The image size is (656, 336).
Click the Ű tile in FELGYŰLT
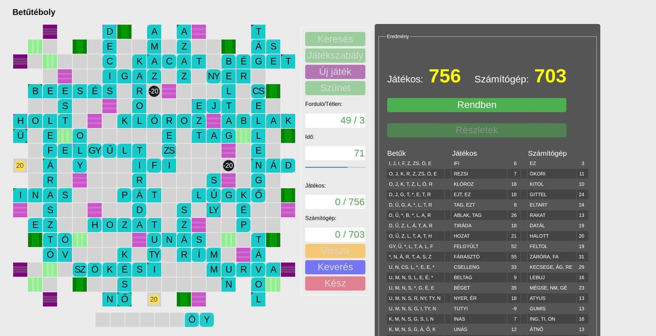point(110,151)
